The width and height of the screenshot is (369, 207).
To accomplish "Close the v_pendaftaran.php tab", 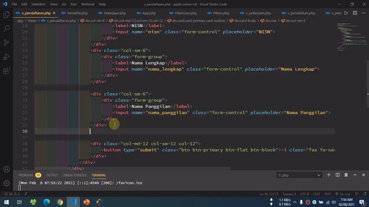I will (54, 13).
